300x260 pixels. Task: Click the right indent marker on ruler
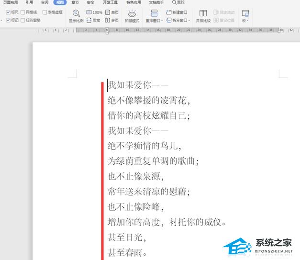coord(279,31)
